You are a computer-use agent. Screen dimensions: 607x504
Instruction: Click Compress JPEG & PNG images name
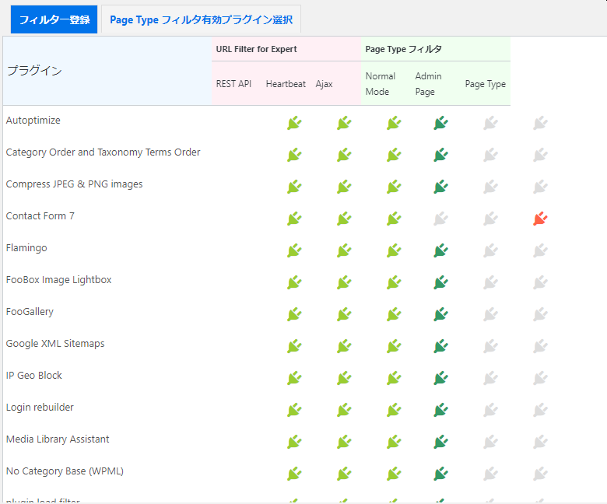coord(75,184)
